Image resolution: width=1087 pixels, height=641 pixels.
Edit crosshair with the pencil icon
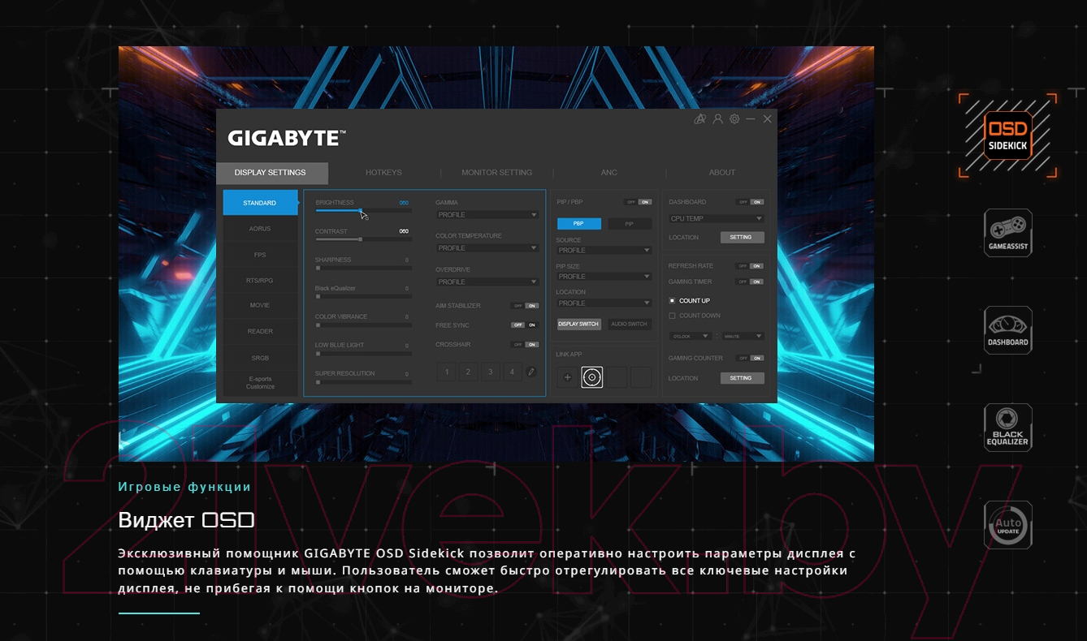point(531,372)
